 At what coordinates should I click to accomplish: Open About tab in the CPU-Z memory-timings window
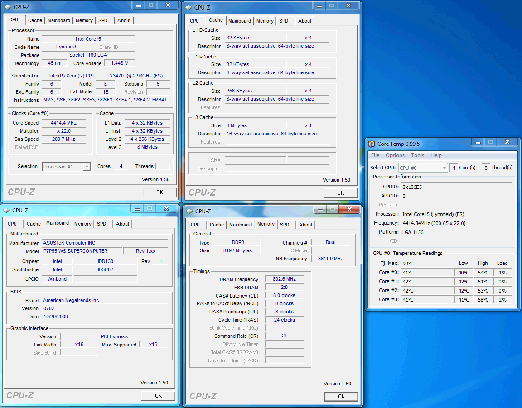[305, 225]
